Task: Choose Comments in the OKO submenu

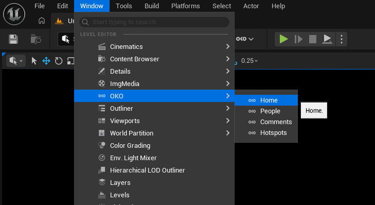Action: (x=266, y=122)
